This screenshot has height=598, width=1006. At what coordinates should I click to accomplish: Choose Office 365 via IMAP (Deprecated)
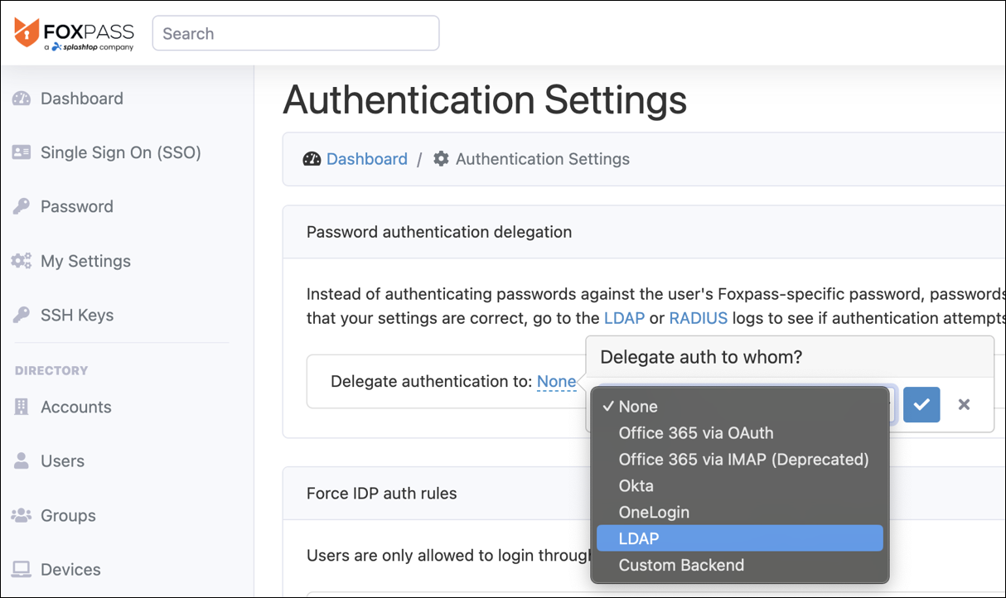739,459
